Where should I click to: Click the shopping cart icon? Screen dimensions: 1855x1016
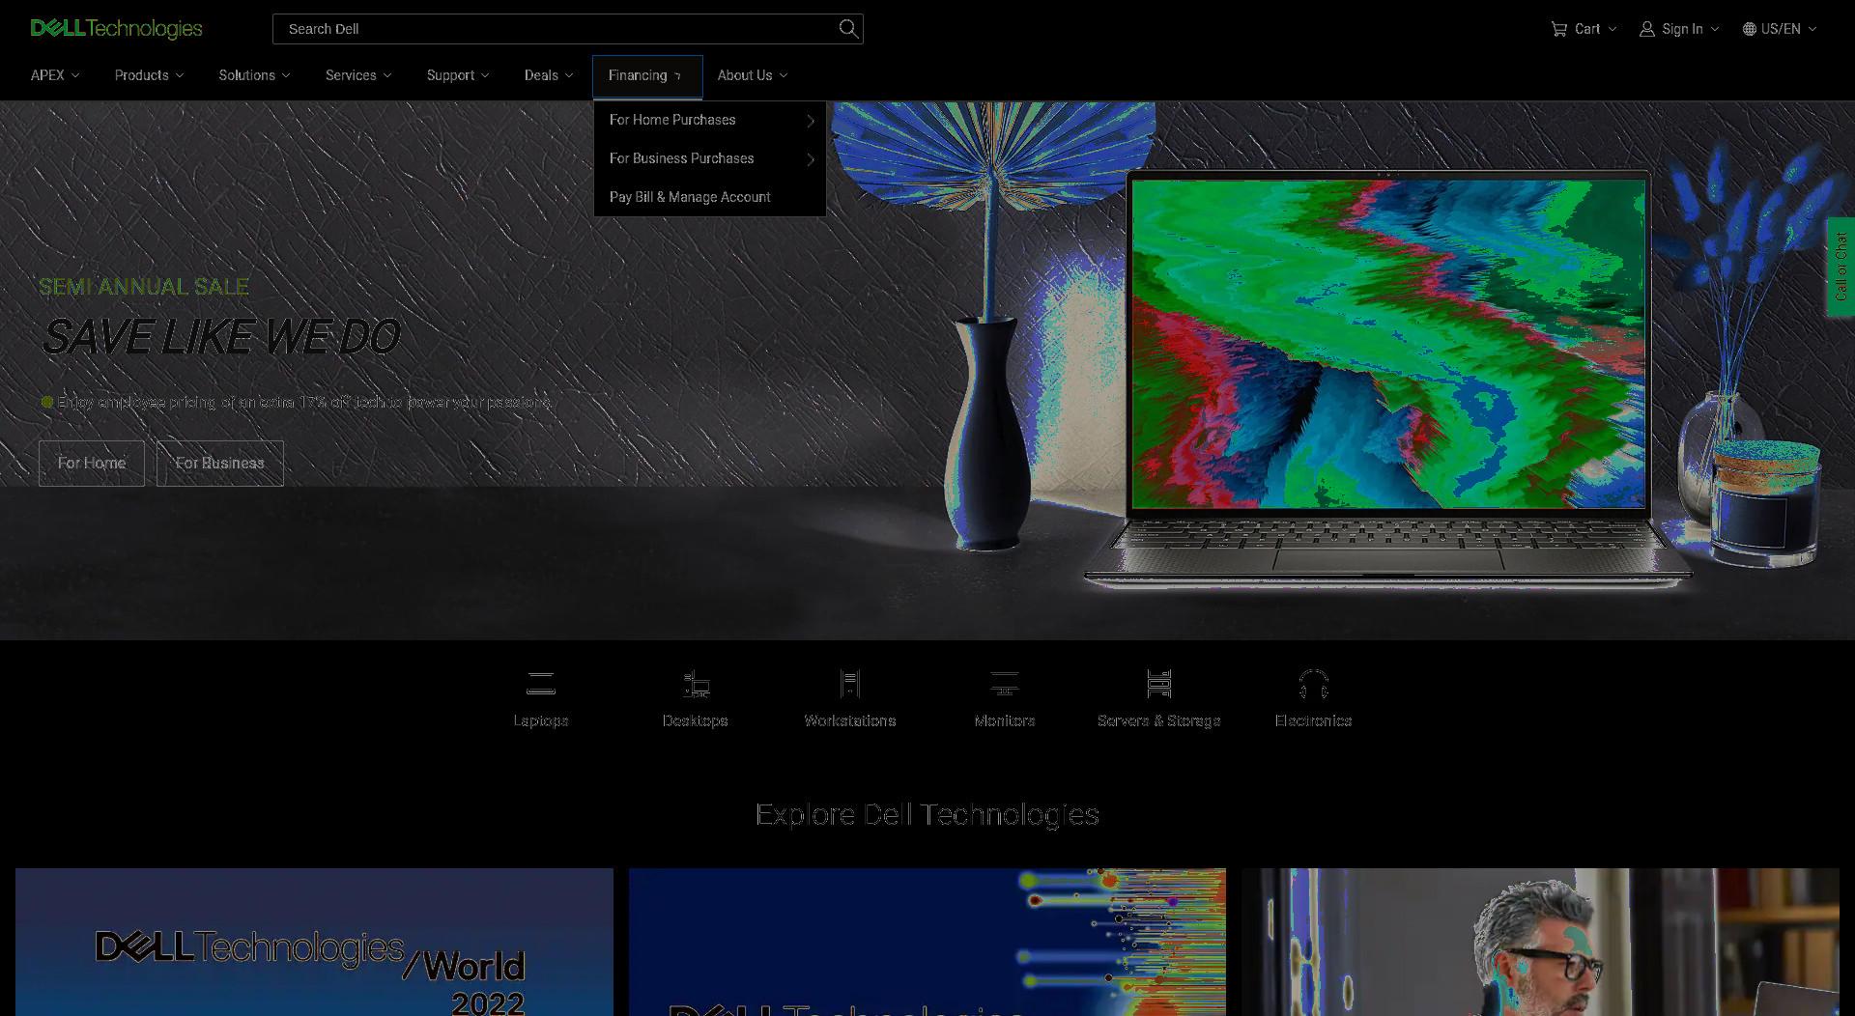click(x=1559, y=29)
